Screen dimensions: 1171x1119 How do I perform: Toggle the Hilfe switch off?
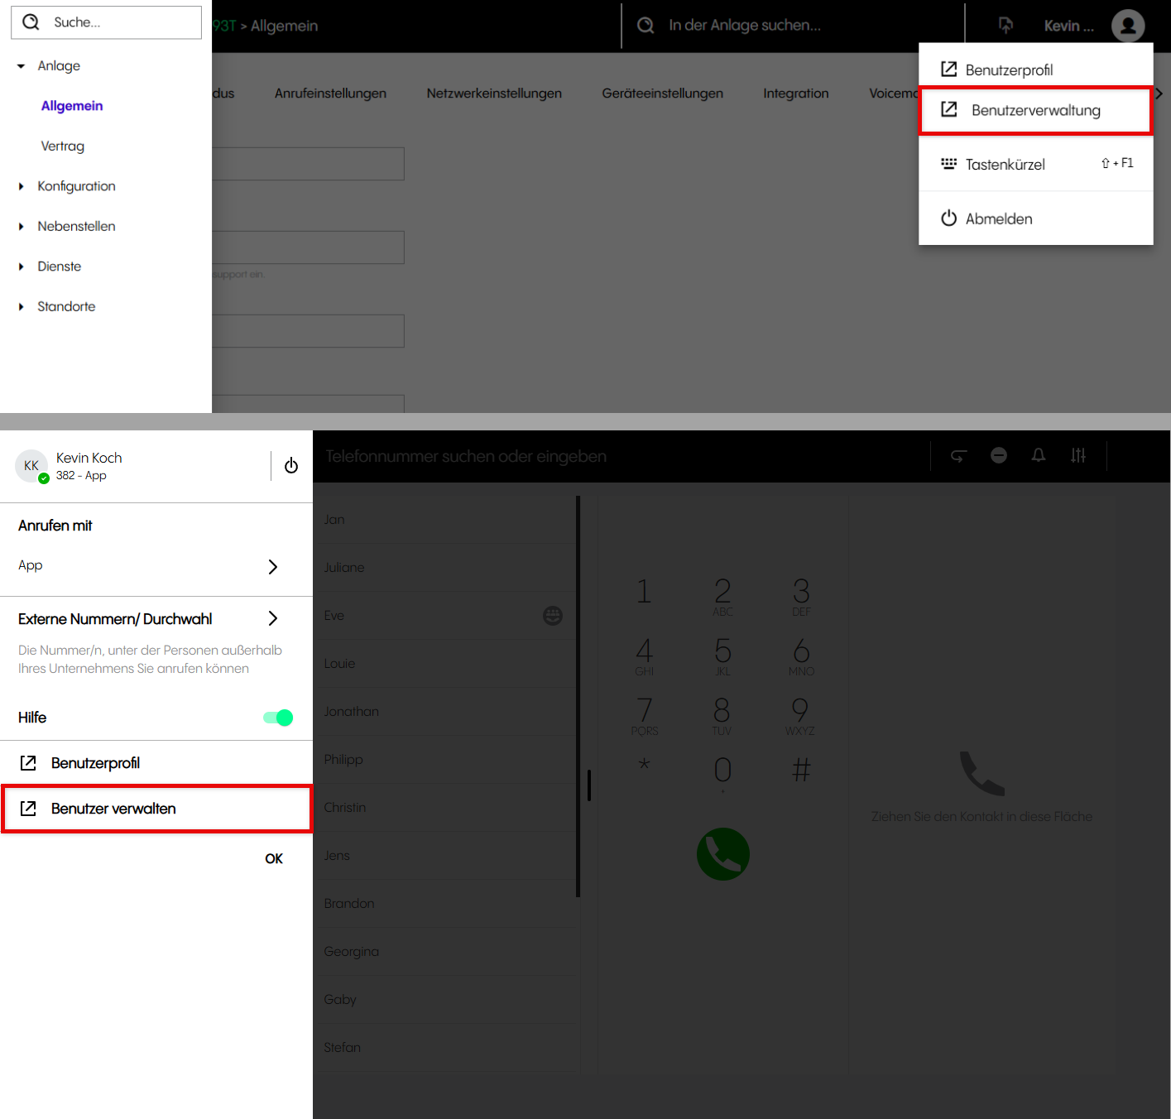(278, 718)
